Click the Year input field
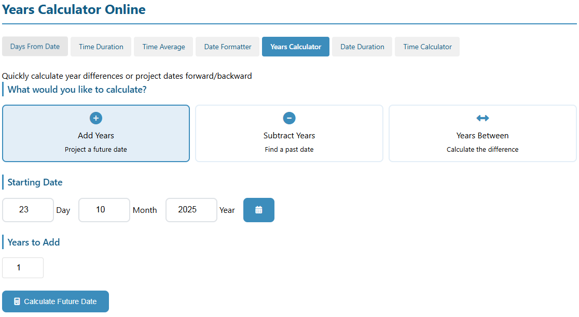The height and width of the screenshot is (317, 579). [x=191, y=210]
